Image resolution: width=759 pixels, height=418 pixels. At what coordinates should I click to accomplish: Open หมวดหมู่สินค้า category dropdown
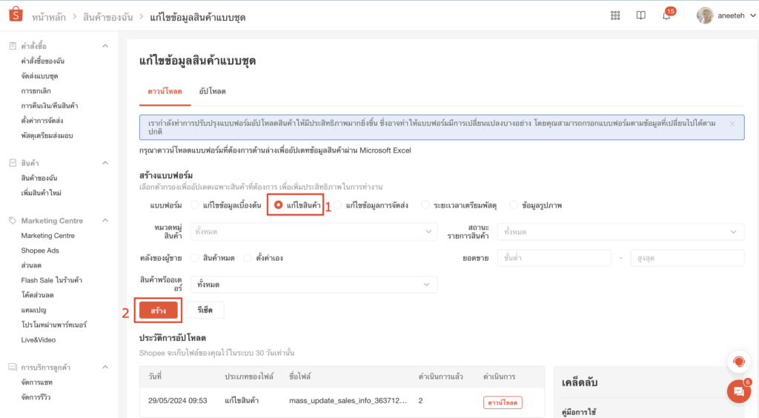[314, 232]
